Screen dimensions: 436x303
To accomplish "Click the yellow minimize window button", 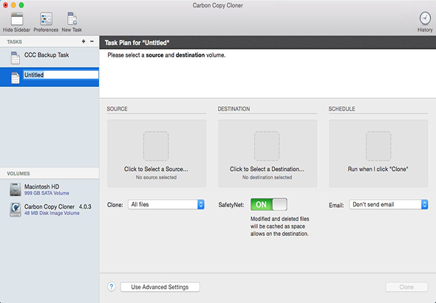I will click(13, 5).
